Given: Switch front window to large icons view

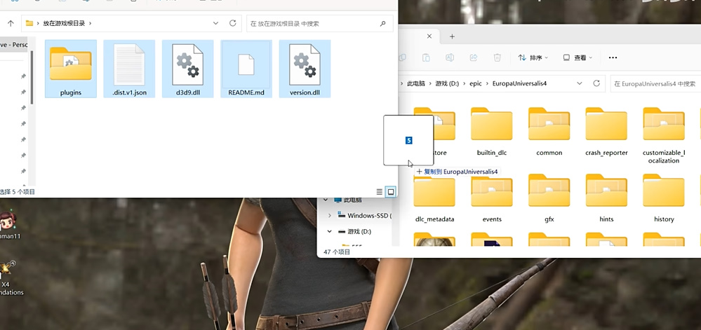Looking at the screenshot, I should coord(391,191).
